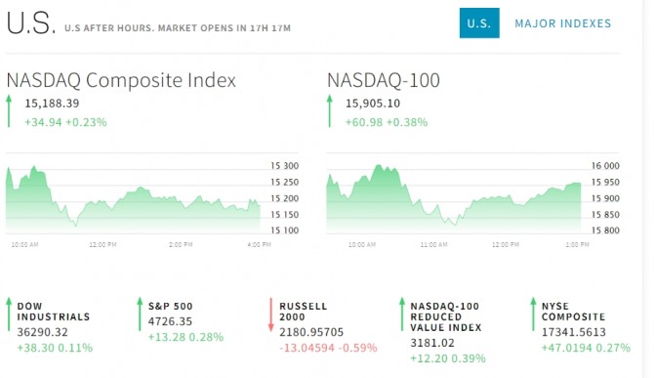This screenshot has width=654, height=378.
Task: Click the S&P 500 green up arrow
Action: (140, 315)
